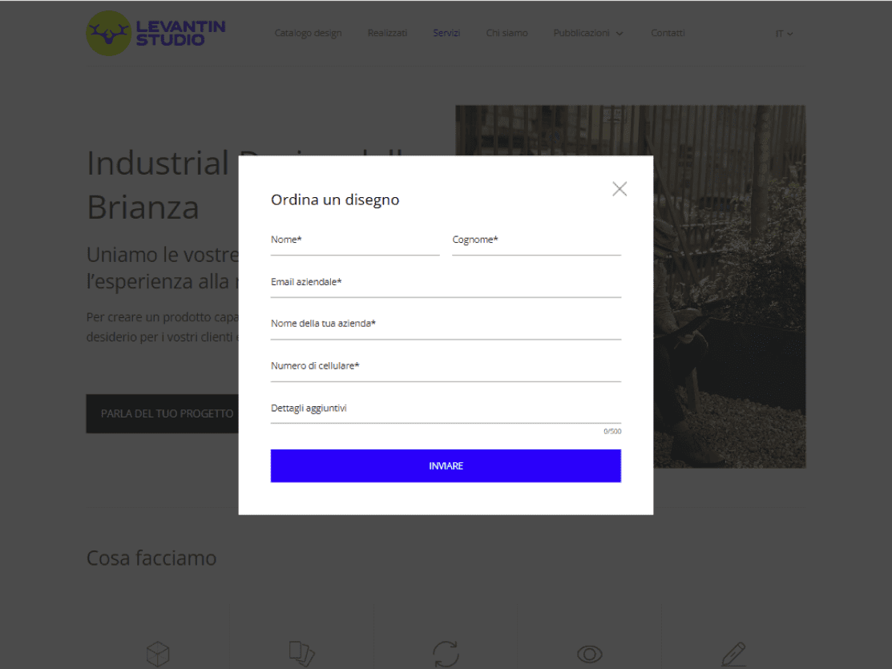Image resolution: width=892 pixels, height=669 pixels.
Task: Focus the Nome input field
Action: tap(355, 242)
